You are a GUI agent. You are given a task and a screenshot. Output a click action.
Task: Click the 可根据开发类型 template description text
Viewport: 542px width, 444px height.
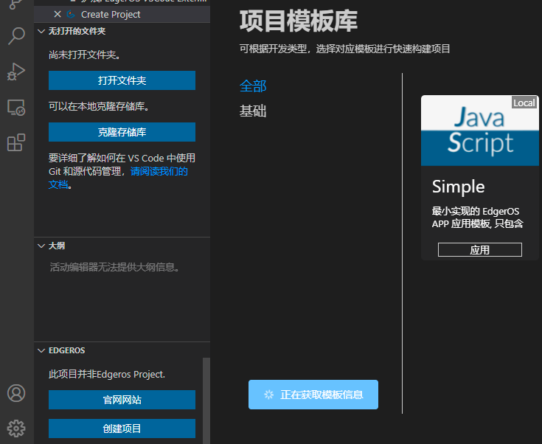(x=344, y=49)
